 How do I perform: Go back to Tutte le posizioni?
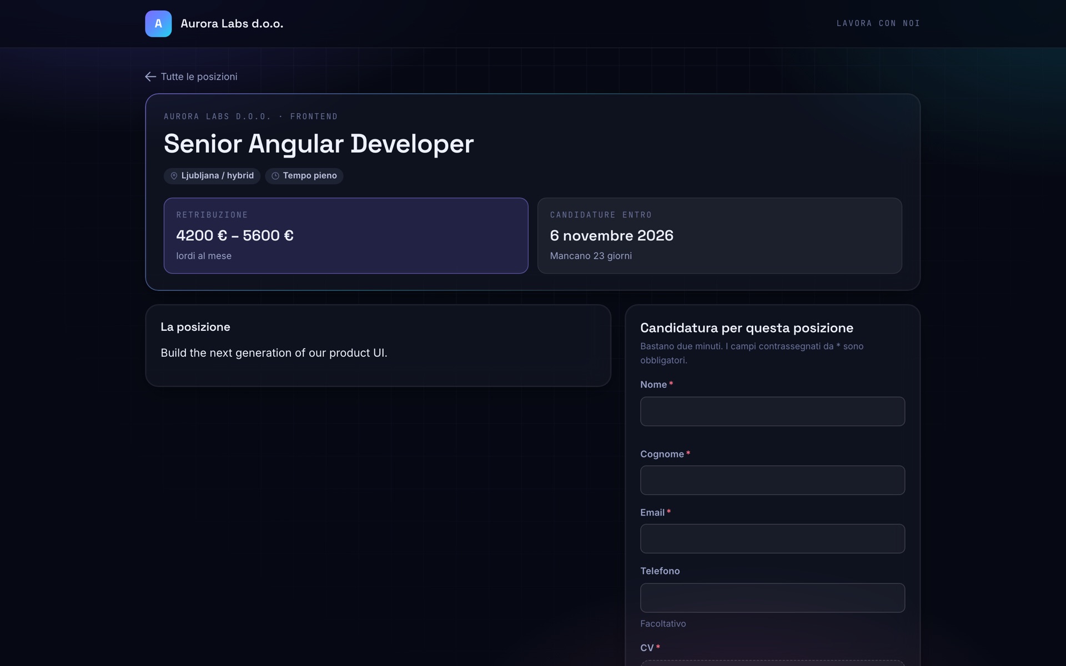click(x=191, y=77)
